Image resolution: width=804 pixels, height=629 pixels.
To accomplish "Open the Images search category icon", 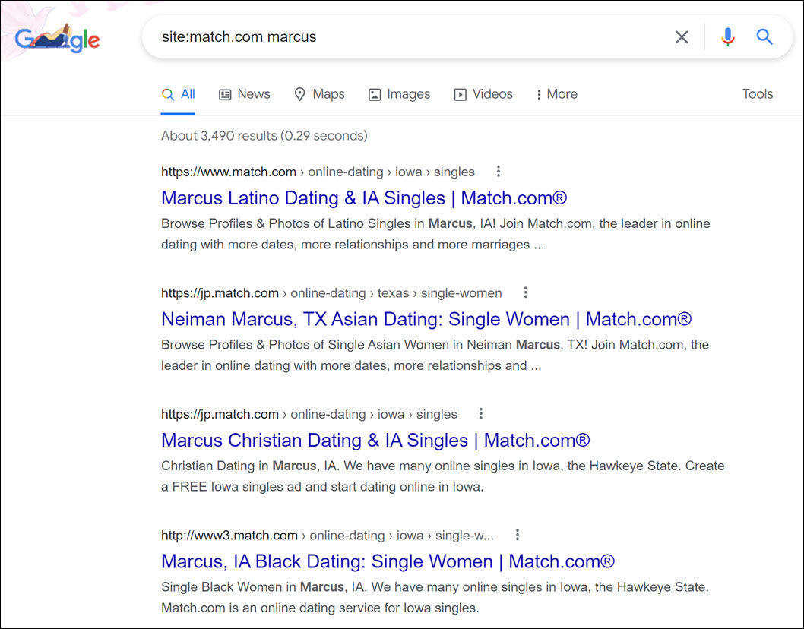I will pyautogui.click(x=374, y=93).
